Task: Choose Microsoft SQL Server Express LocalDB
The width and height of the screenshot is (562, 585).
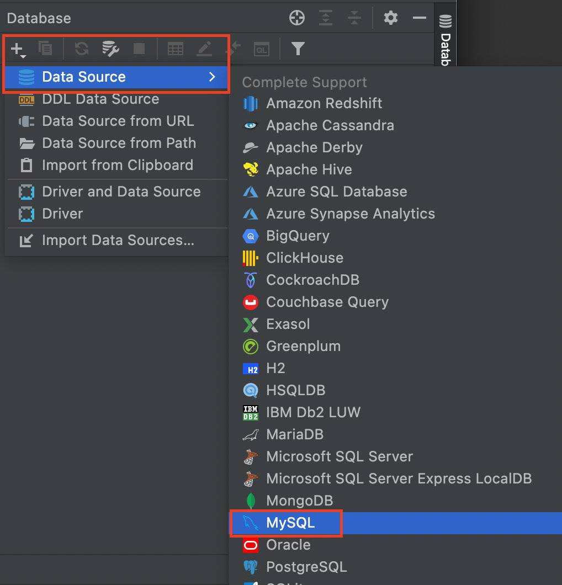Action: pyautogui.click(x=396, y=478)
